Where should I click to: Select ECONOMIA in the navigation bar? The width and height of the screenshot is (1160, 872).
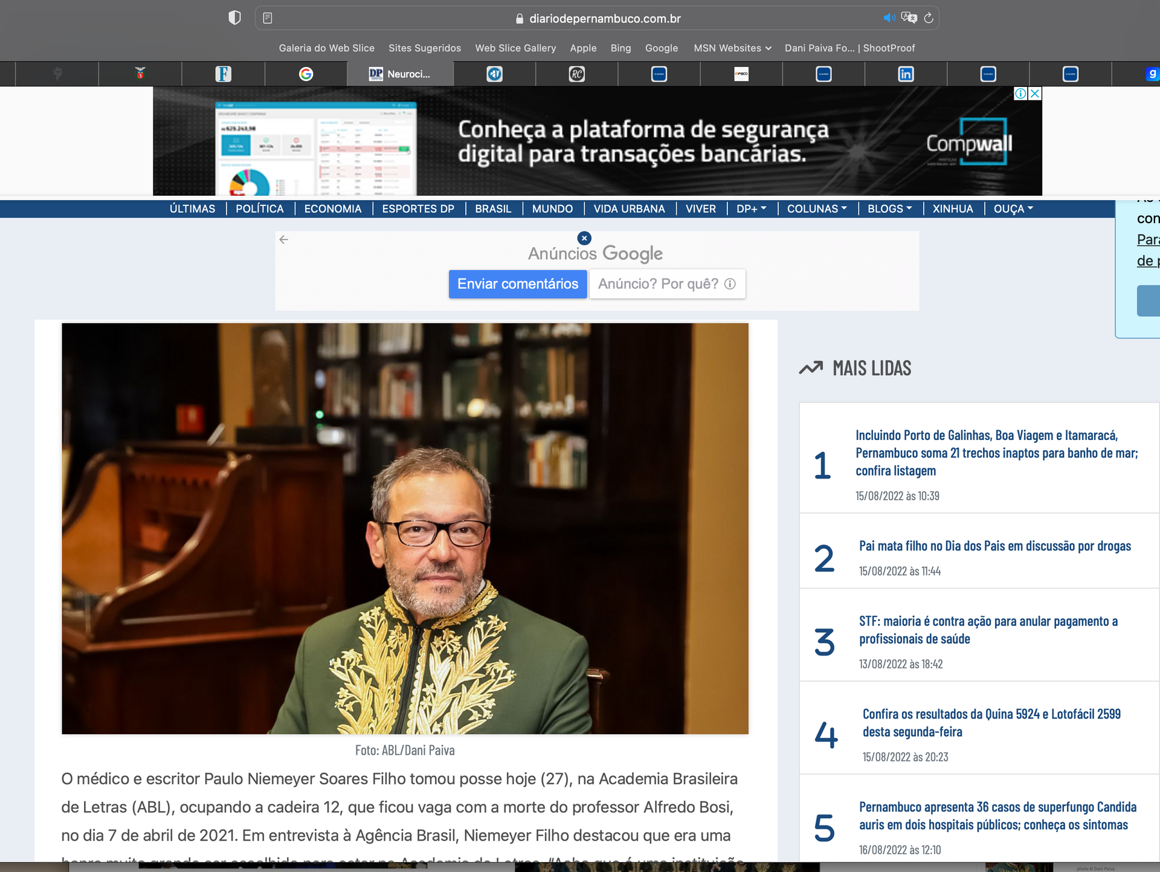[x=333, y=208]
